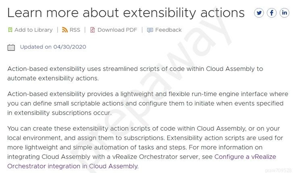Share the page via LinkedIn icon
Viewport: 293px width, 173px height.
tap(284, 13)
